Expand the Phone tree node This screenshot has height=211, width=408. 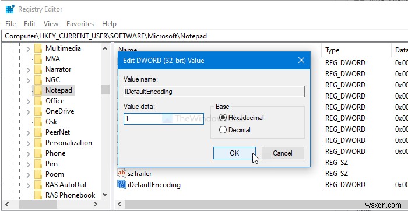[x=29, y=153]
